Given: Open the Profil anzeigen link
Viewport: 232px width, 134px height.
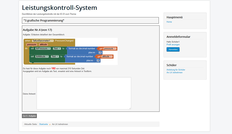Looking at the screenshot, I should 173,45.
